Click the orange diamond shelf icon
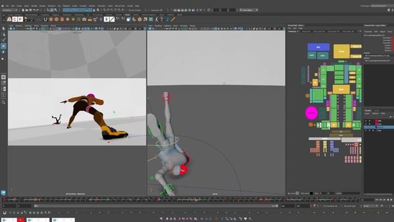The image size is (394, 222). point(68,19)
